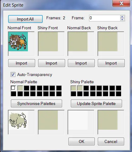Click inside the Frame number field
Image resolution: width=132 pixels, height=152 pixels.
105,18
